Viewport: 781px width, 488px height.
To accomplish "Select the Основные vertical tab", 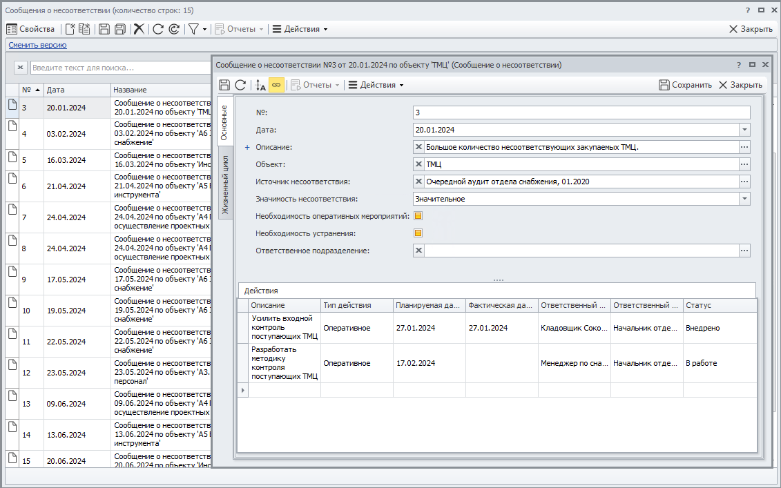I will pyautogui.click(x=224, y=123).
